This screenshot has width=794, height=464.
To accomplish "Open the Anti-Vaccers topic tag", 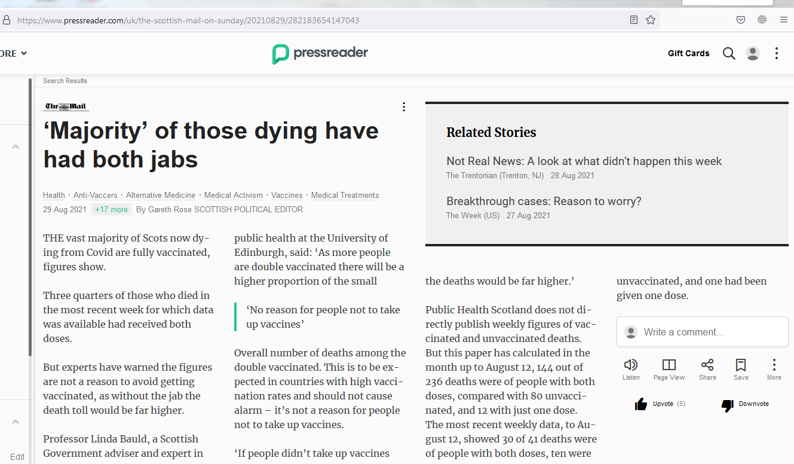I will coord(96,196).
